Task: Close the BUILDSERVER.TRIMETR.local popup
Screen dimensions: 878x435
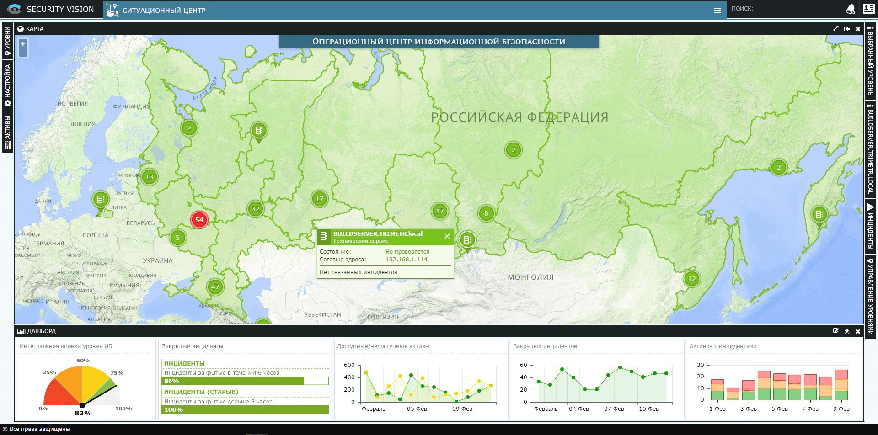Action: pyautogui.click(x=447, y=237)
